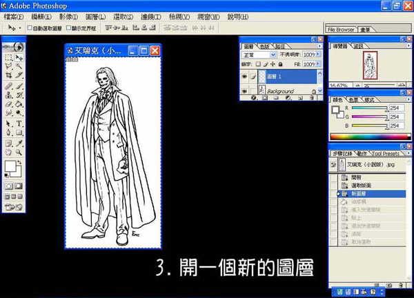Select the Path Selection arrow tool
Screen dimensions: 414x298
click(x=9, y=123)
